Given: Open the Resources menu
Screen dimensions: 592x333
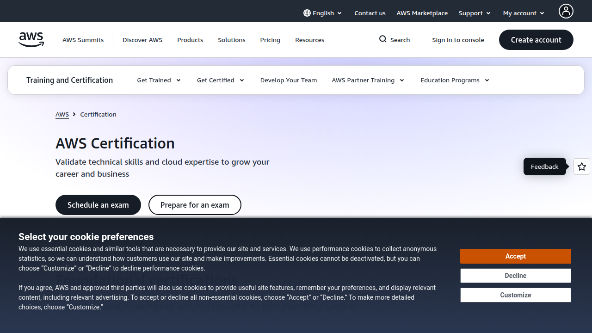Looking at the screenshot, I should pyautogui.click(x=310, y=40).
